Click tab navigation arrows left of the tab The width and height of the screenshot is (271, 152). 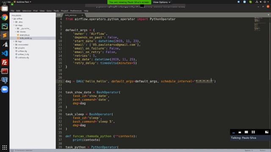coord(59,15)
